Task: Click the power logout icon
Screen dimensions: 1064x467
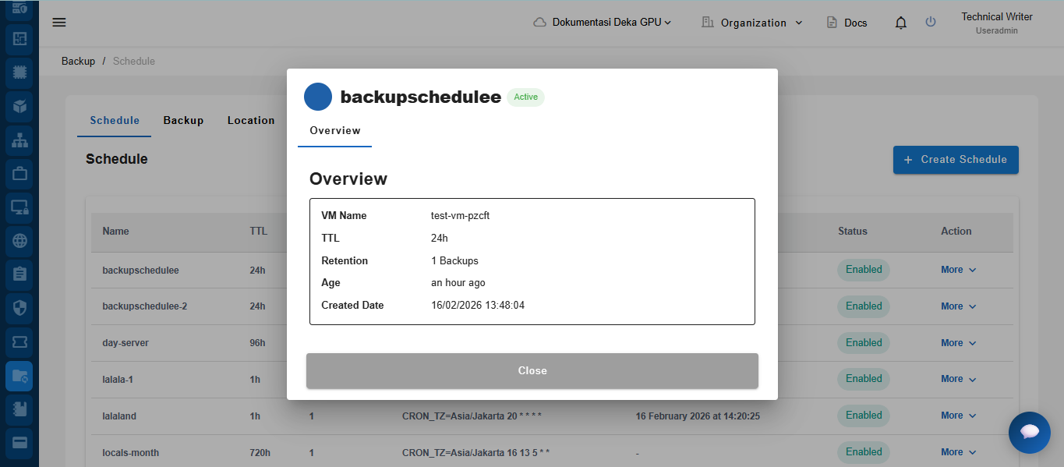Action: point(930,23)
